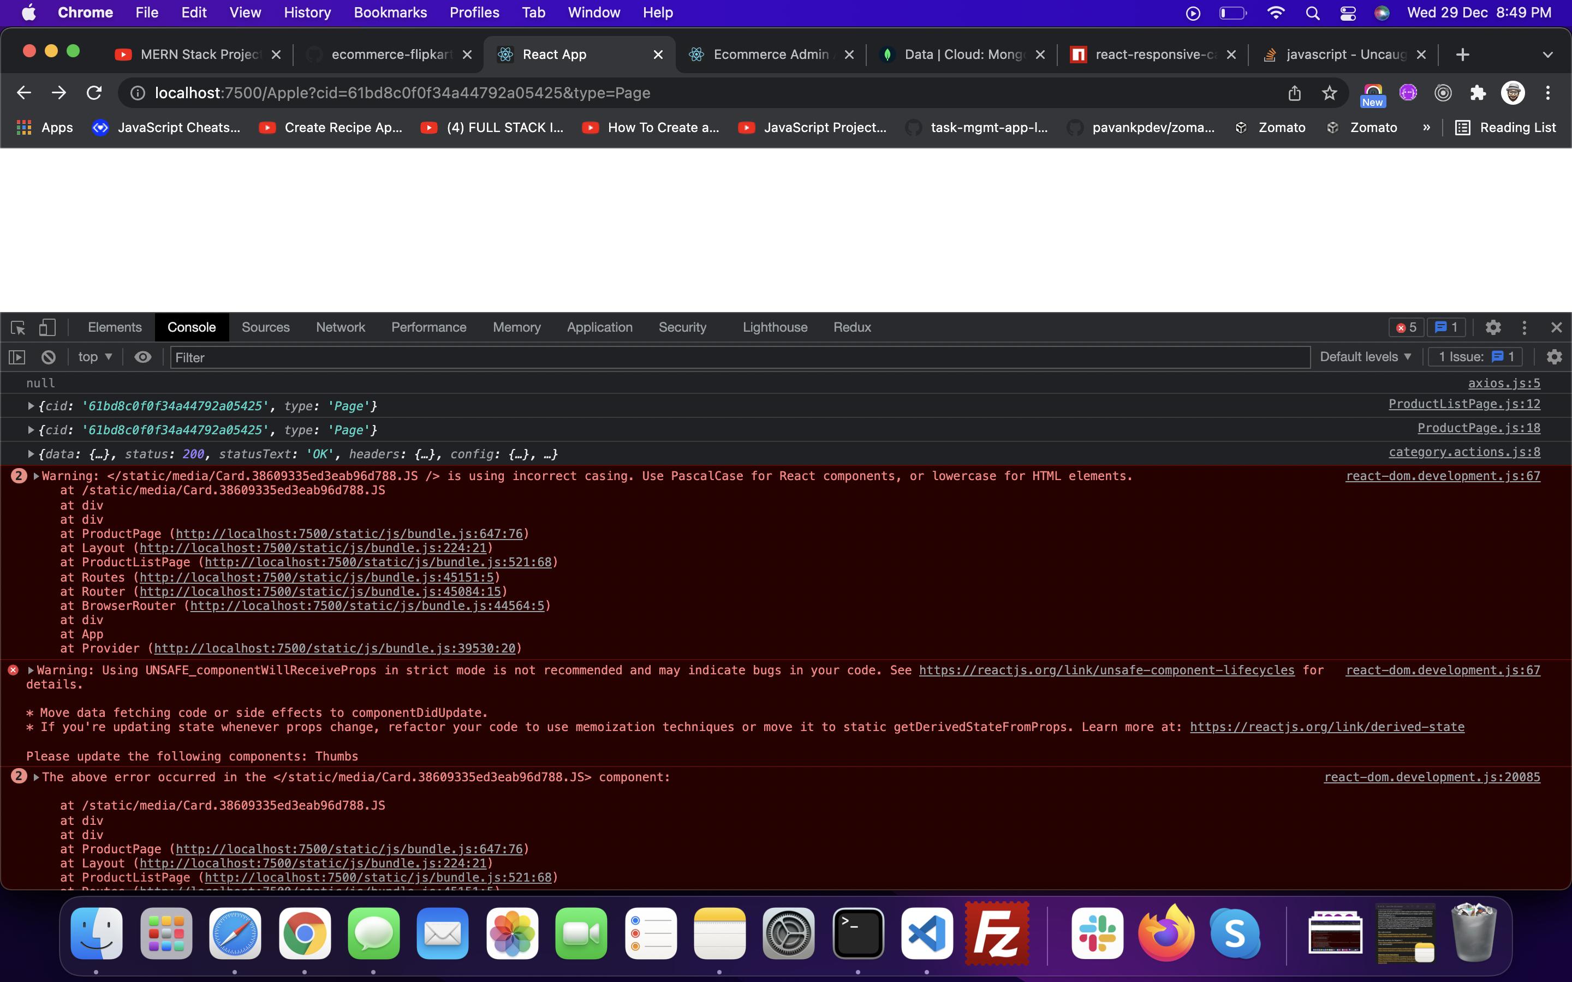Image resolution: width=1572 pixels, height=982 pixels.
Task: Toggle device toolbar icon in DevTools
Action: (47, 327)
